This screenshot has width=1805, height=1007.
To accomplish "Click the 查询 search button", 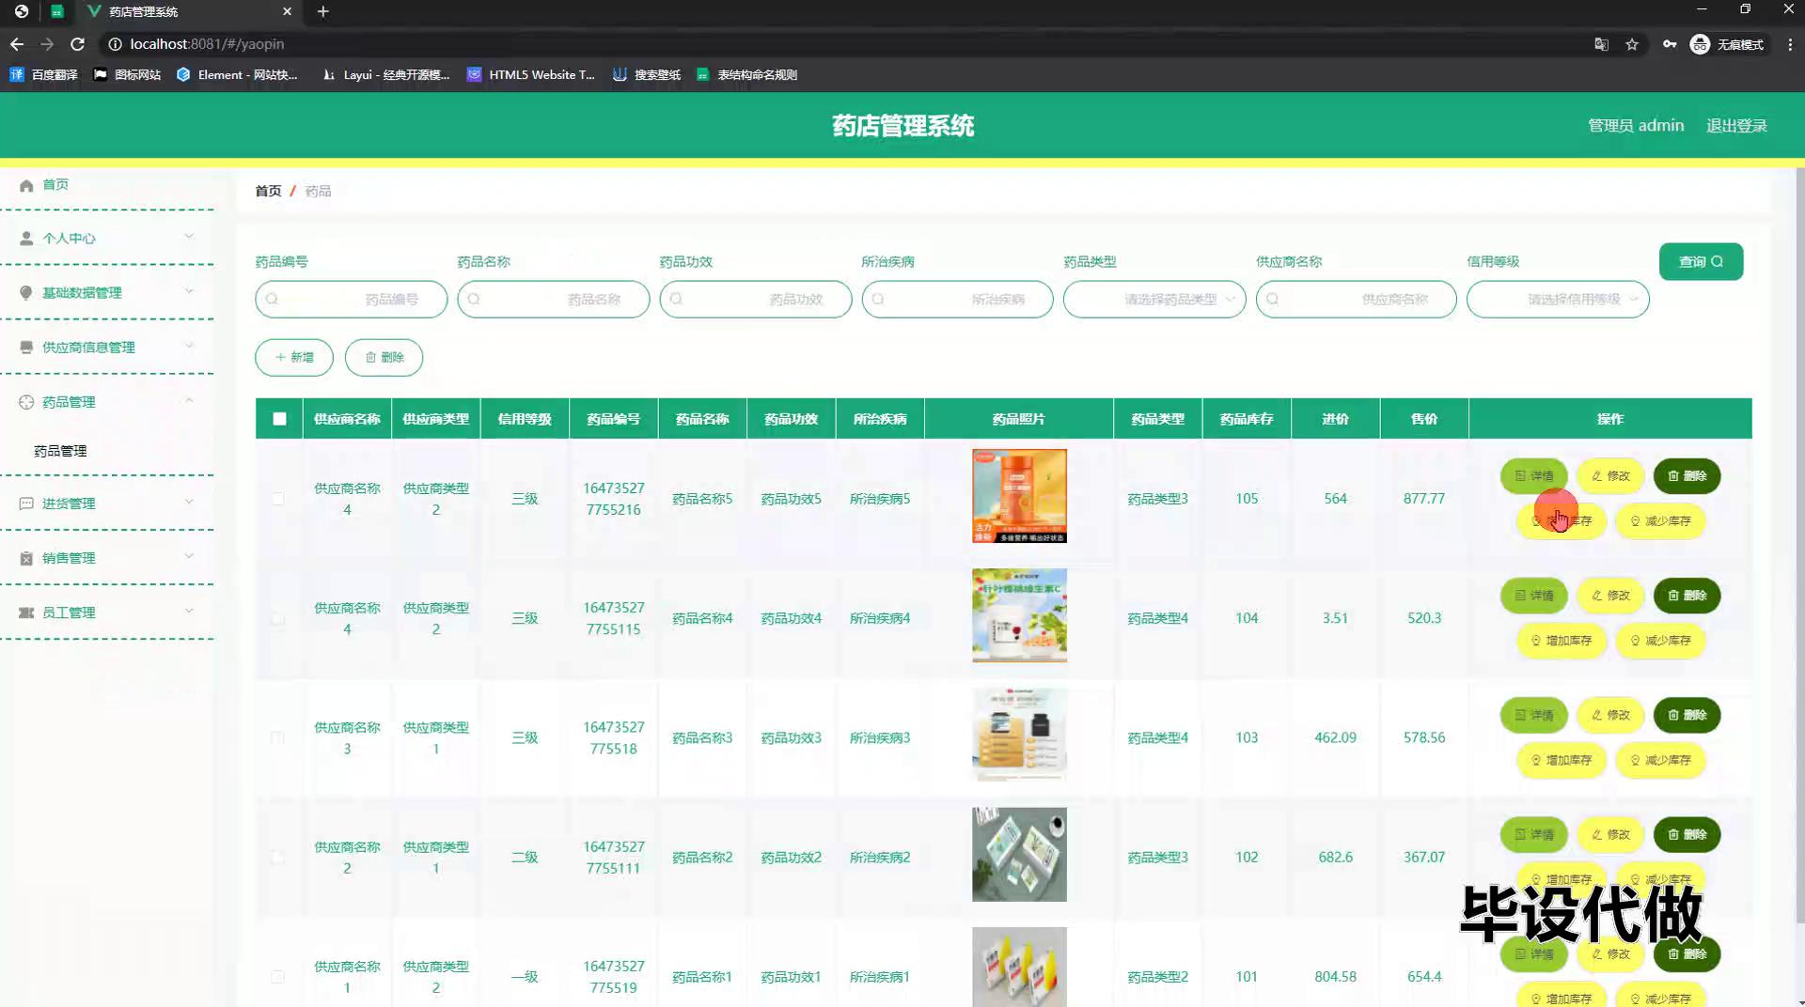I will point(1700,262).
